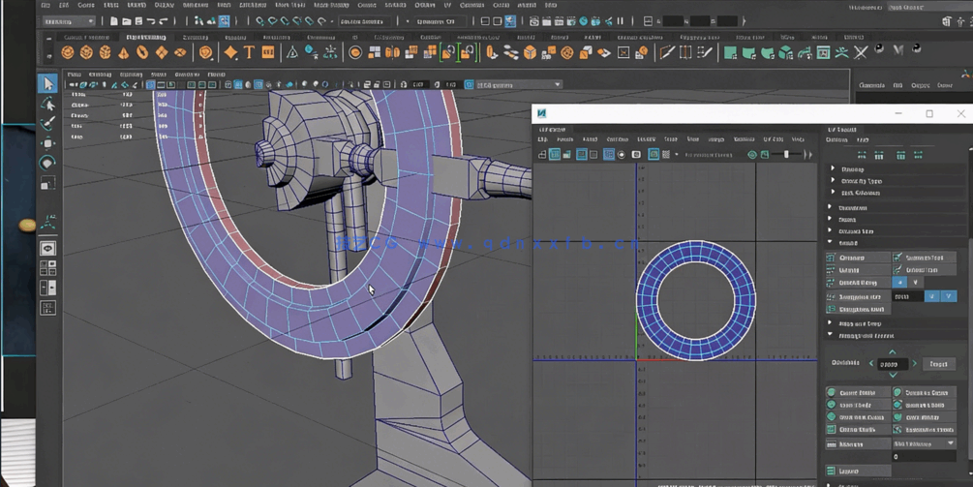Click the open scene folder icon
Screen dimensions: 973x487
[126, 21]
